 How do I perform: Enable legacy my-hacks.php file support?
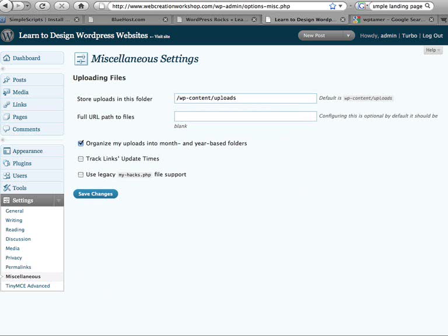(x=81, y=174)
